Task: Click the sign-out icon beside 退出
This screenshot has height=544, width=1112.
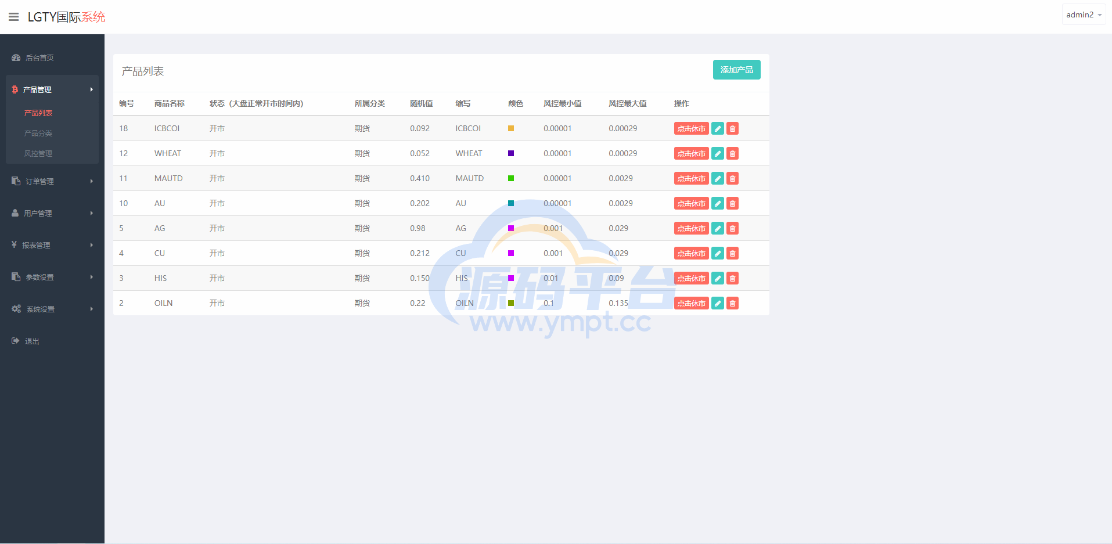Action: [x=16, y=341]
